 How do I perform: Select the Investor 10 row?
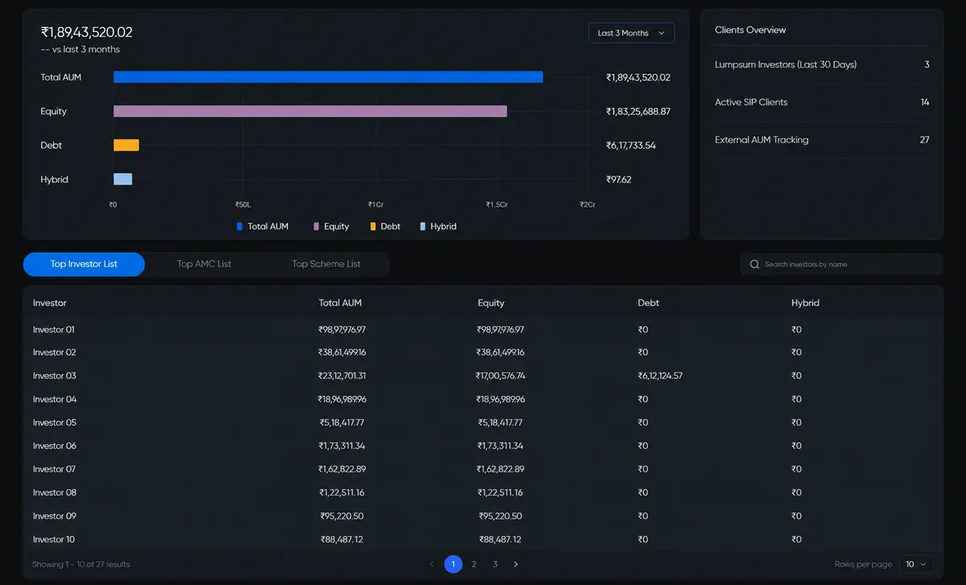pyautogui.click(x=483, y=539)
